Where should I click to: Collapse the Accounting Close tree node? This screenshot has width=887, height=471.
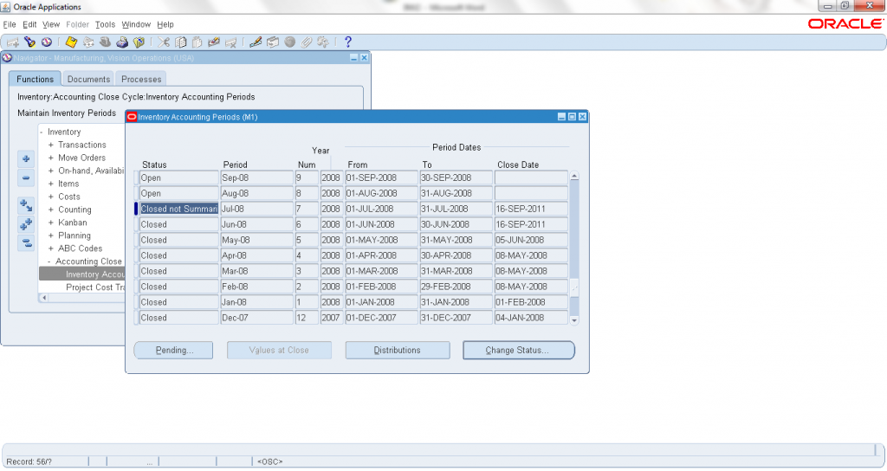point(49,261)
